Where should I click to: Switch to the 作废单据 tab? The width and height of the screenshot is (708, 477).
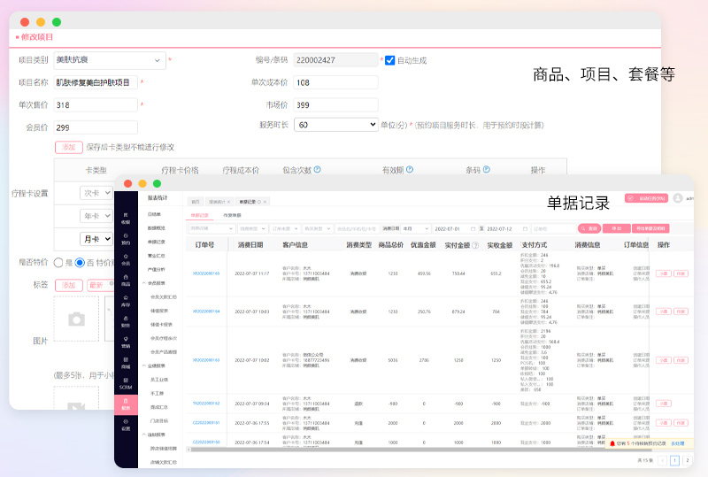[x=234, y=215]
